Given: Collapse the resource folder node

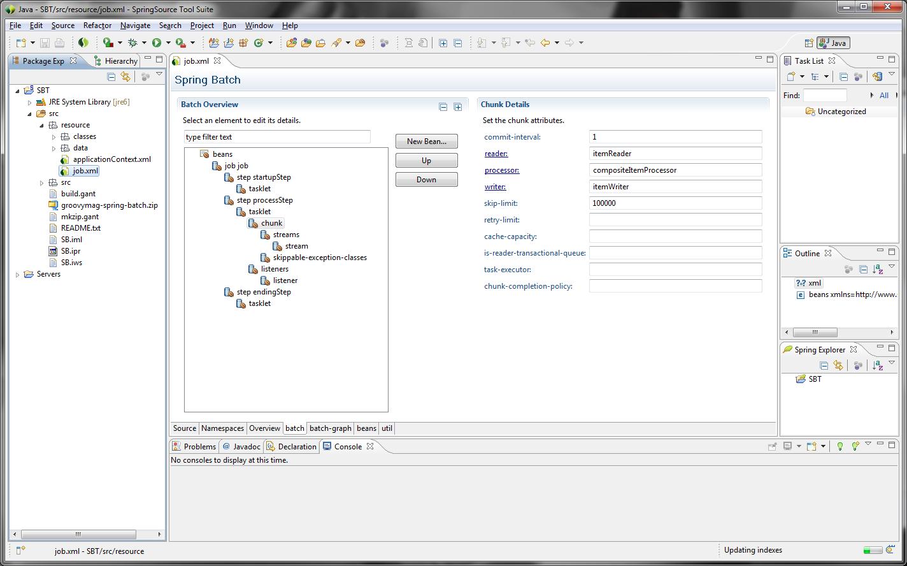Looking at the screenshot, I should pos(42,125).
